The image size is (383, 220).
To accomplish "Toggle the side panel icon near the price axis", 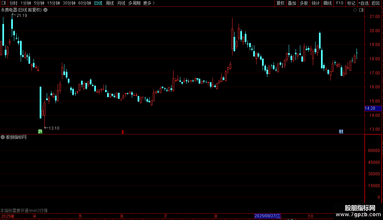I will point(361,10).
